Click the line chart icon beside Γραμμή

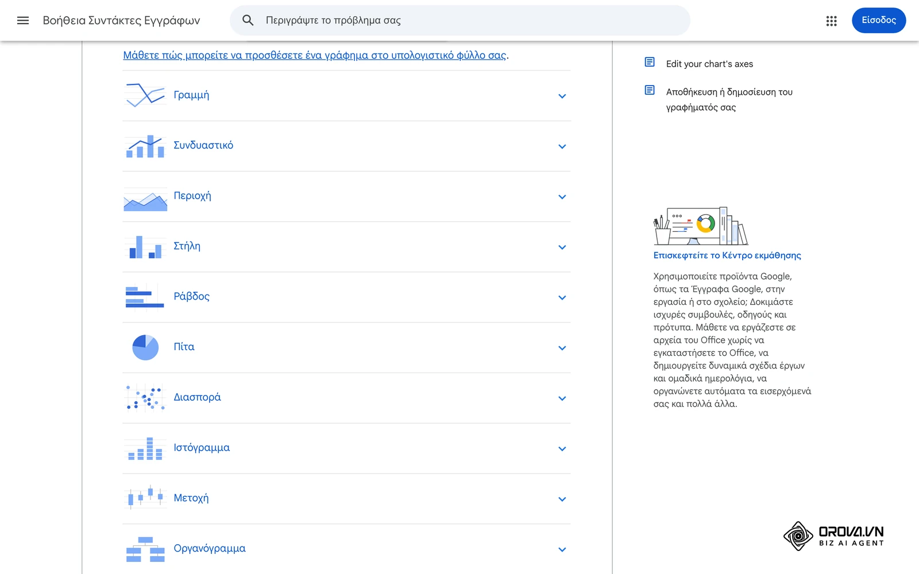pos(145,95)
